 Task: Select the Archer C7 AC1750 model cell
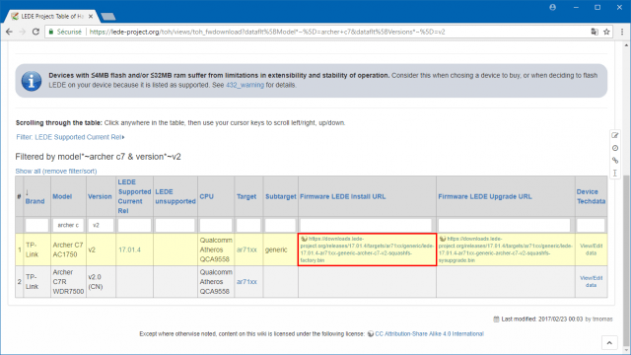click(68, 249)
